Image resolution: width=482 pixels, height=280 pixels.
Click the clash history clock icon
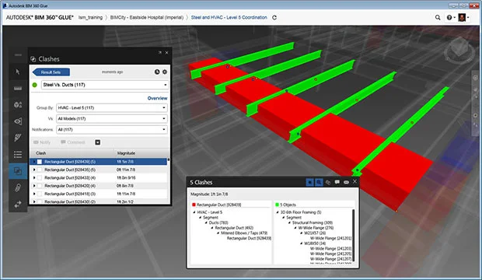157,72
